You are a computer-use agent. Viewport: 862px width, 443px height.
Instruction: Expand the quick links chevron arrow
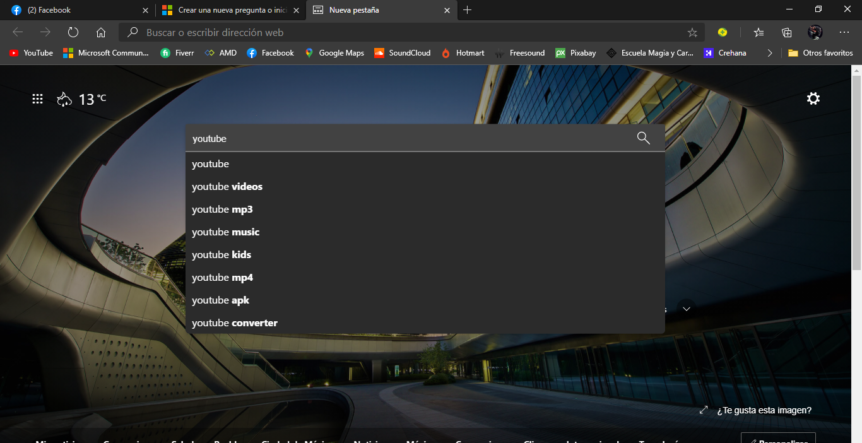(x=687, y=309)
